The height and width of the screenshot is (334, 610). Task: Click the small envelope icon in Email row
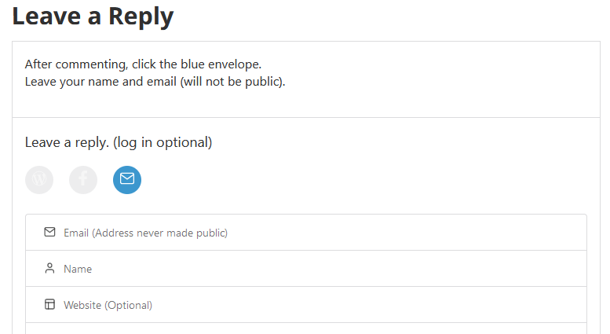[50, 233]
